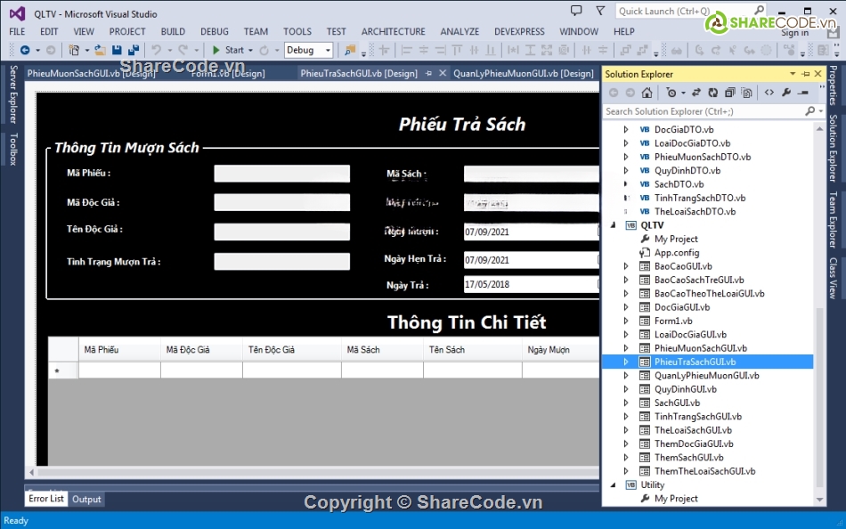Click the Pending Changes Filter clock icon
The width and height of the screenshot is (846, 529).
671,93
